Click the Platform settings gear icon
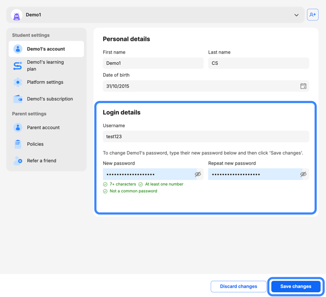 18,82
